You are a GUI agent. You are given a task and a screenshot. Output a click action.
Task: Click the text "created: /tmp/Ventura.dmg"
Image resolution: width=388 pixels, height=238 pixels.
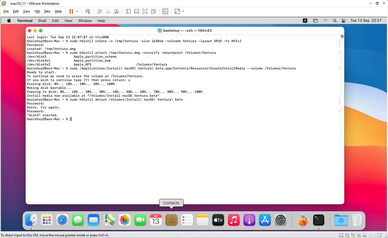click(51, 49)
